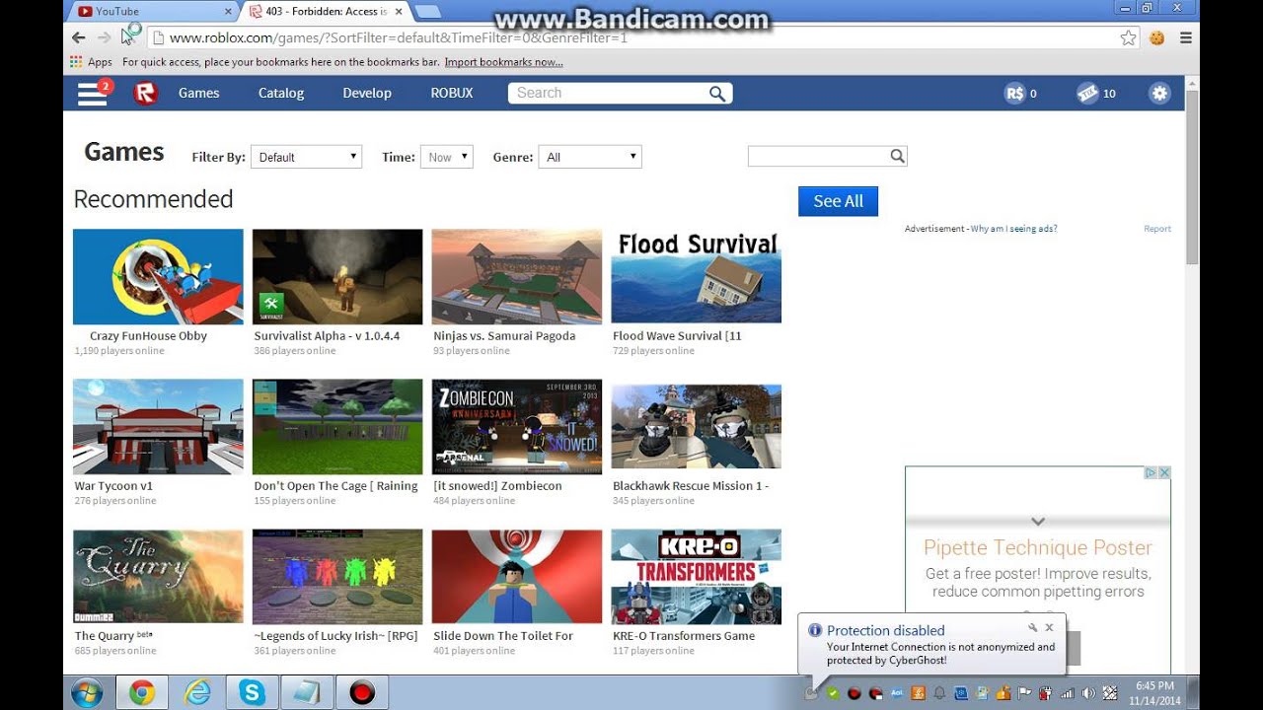Switch to the YouTube tab
Viewport: 1263px width, 710px height.
(149, 12)
